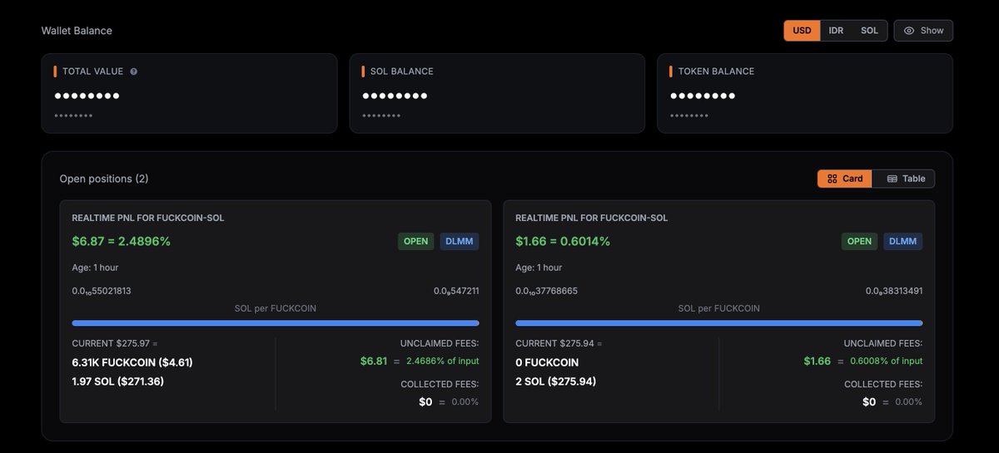
Task: Click the hidden SOL Balance amount
Action: click(395, 96)
